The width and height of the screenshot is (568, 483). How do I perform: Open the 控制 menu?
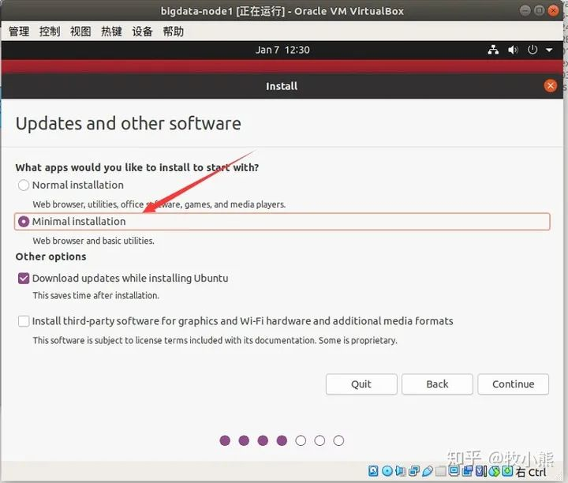pos(50,32)
